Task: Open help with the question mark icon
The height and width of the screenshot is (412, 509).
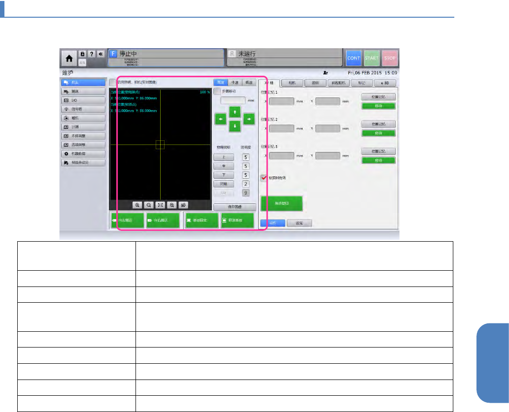Action: click(92, 54)
